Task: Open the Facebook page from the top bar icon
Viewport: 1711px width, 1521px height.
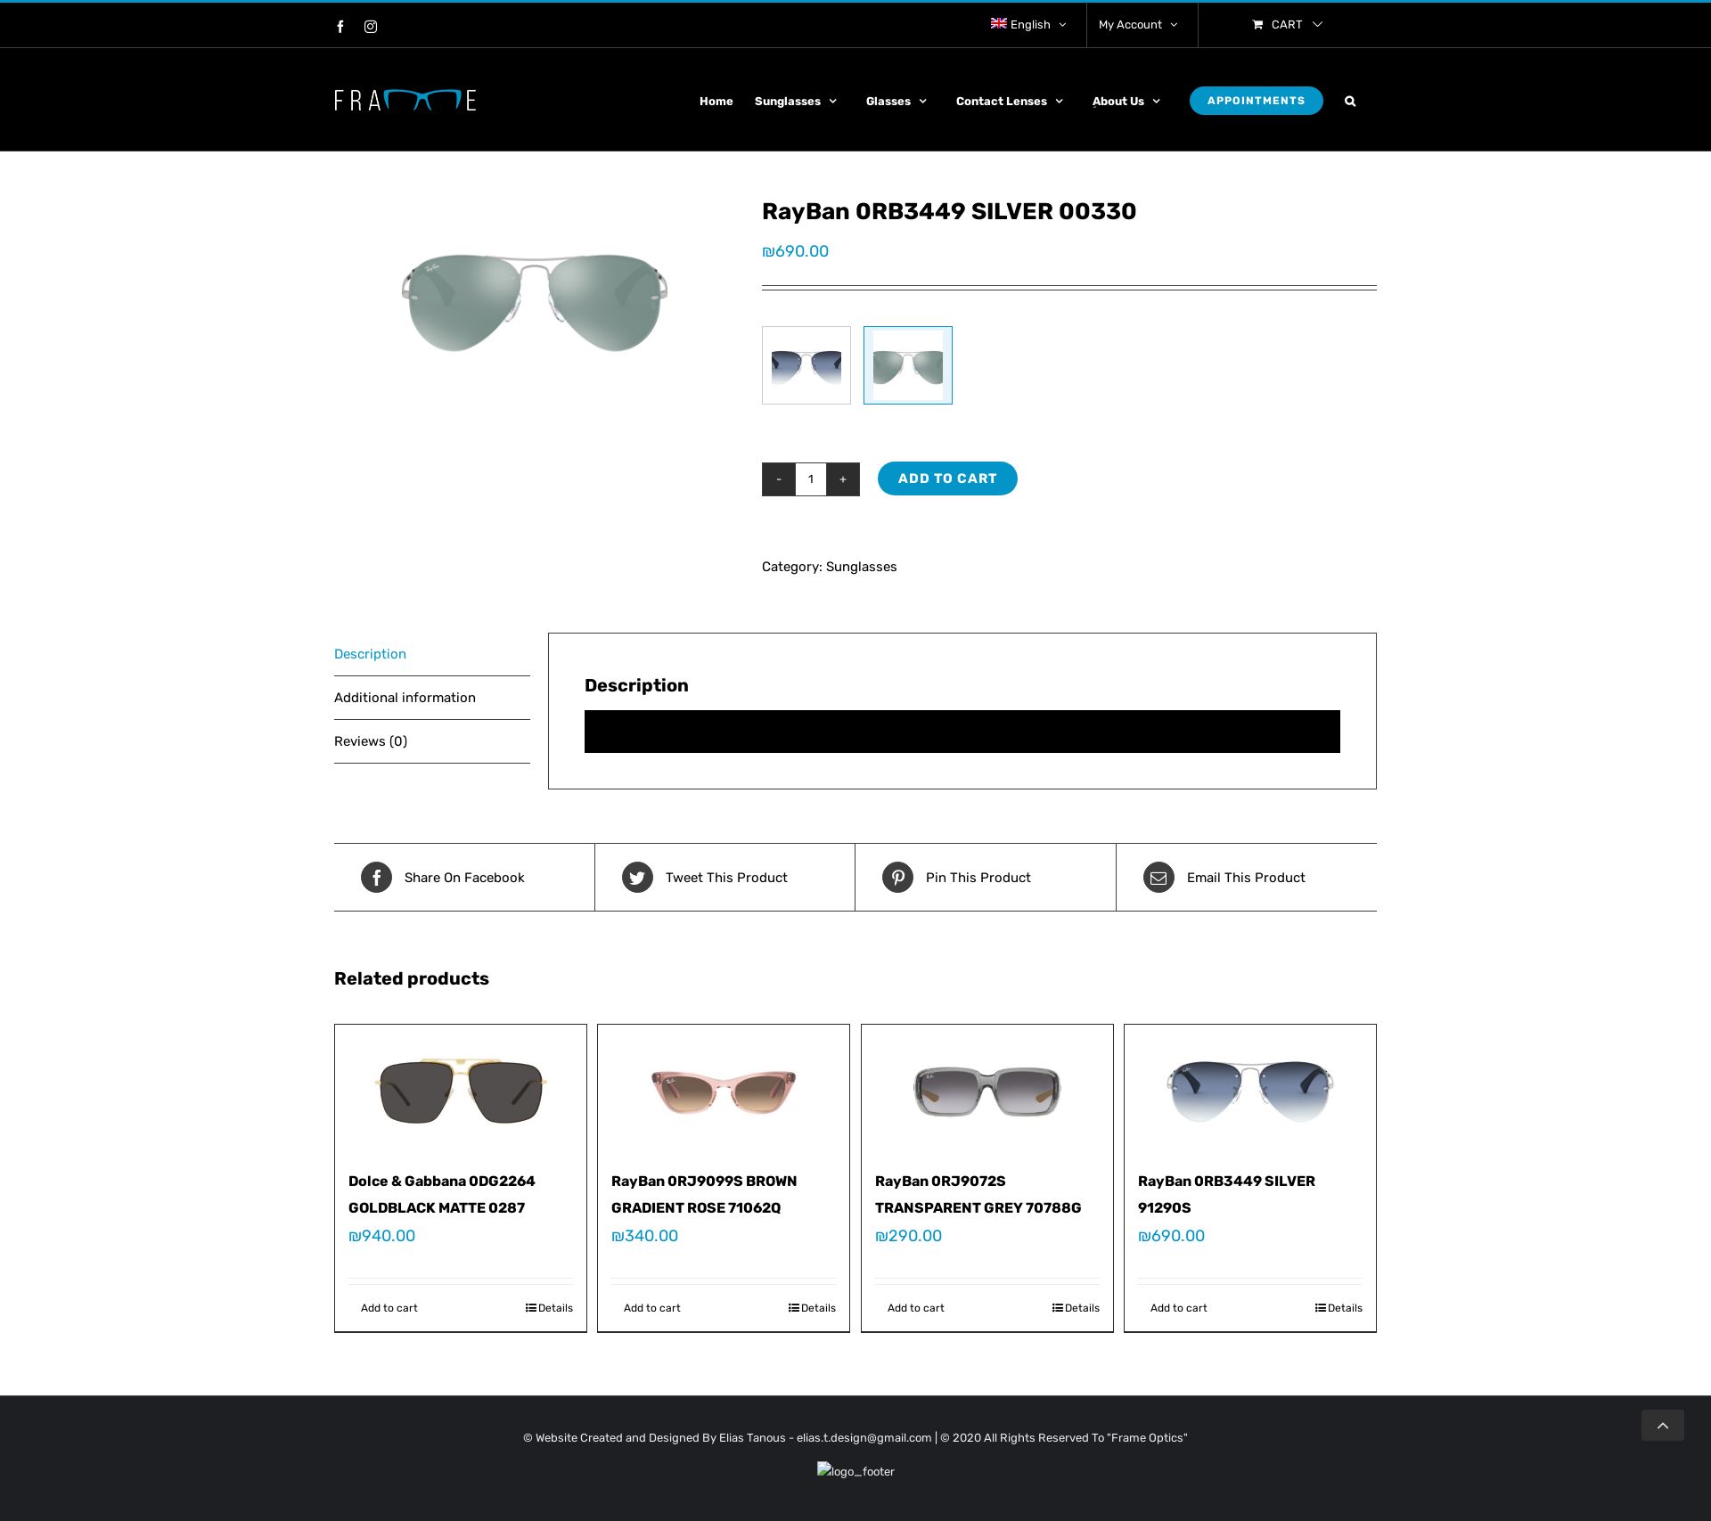Action: tap(340, 27)
